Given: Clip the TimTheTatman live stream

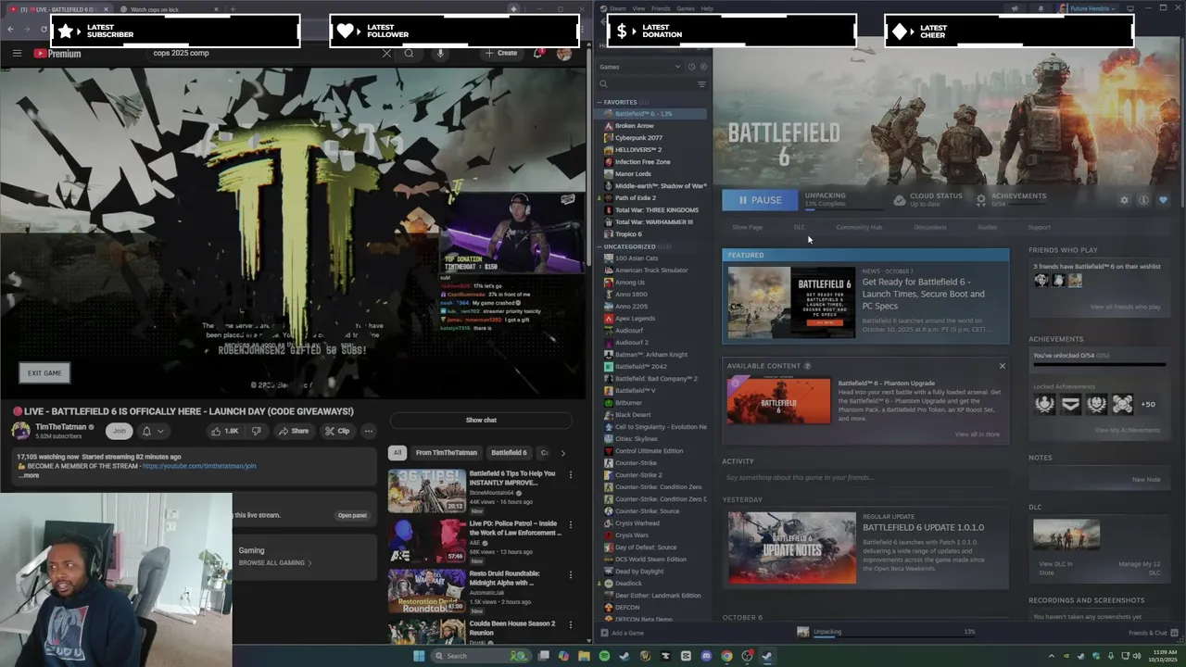Looking at the screenshot, I should [337, 431].
